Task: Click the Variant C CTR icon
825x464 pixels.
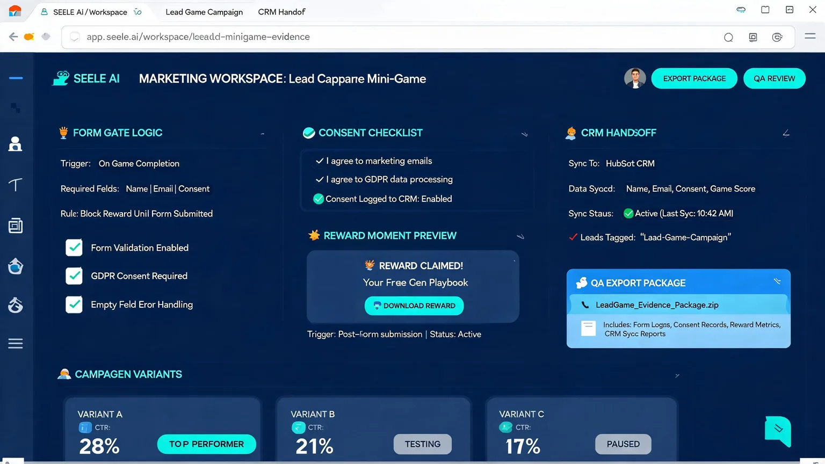Action: click(x=505, y=427)
